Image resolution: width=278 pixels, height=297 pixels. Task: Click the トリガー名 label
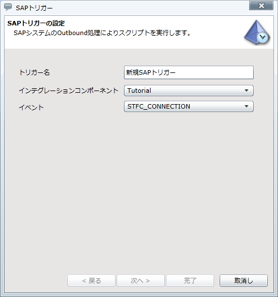(35, 72)
